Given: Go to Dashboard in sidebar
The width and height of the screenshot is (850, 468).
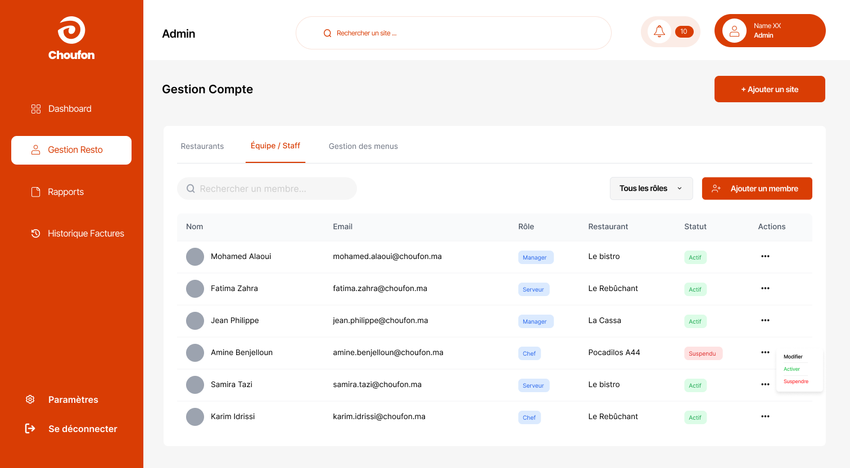Looking at the screenshot, I should 61,109.
